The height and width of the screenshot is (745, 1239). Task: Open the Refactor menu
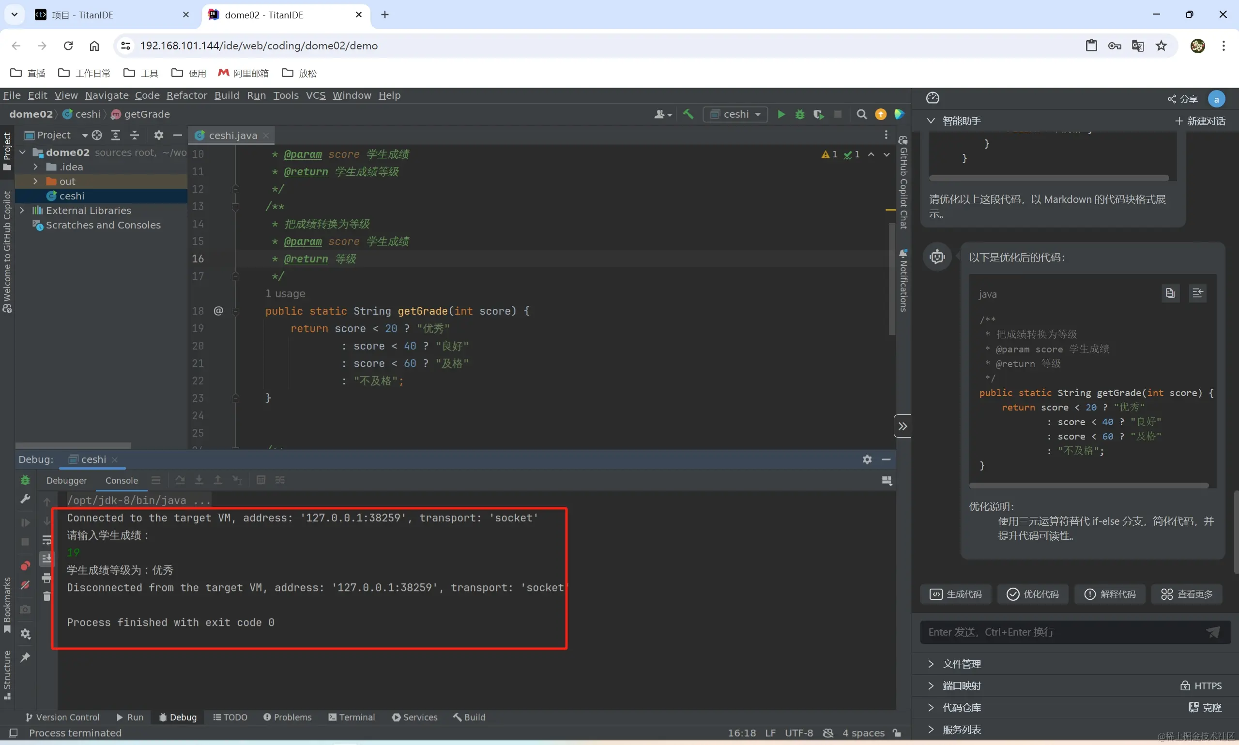tap(187, 95)
